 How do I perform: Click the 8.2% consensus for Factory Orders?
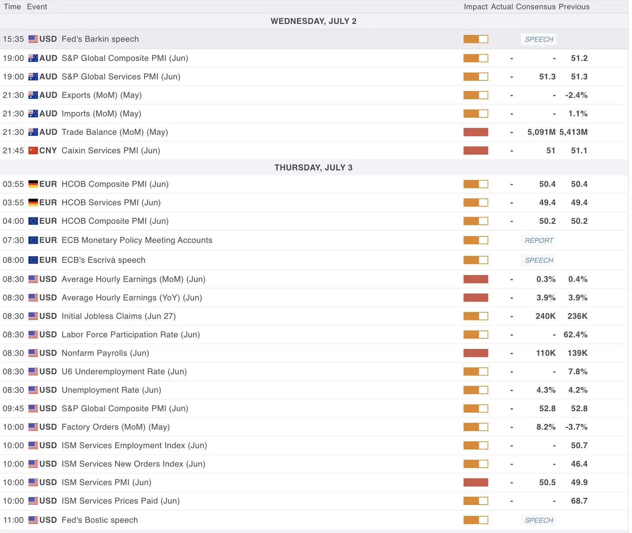[546, 427]
